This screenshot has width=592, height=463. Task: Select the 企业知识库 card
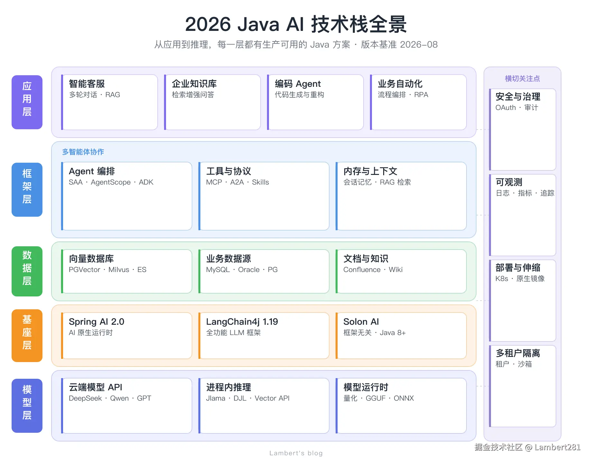click(212, 102)
